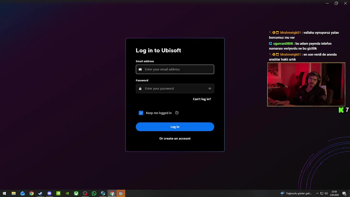Click the Email address label

[145, 61]
